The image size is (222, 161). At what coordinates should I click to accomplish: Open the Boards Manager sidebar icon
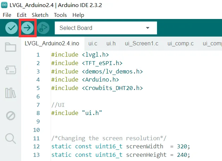(x=11, y=70)
